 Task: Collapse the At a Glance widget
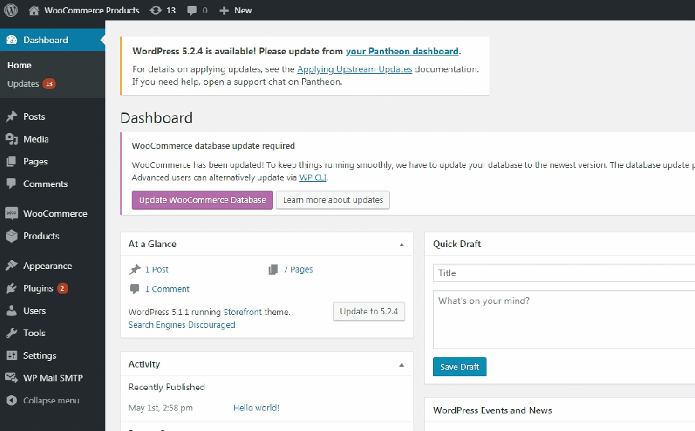[401, 244]
